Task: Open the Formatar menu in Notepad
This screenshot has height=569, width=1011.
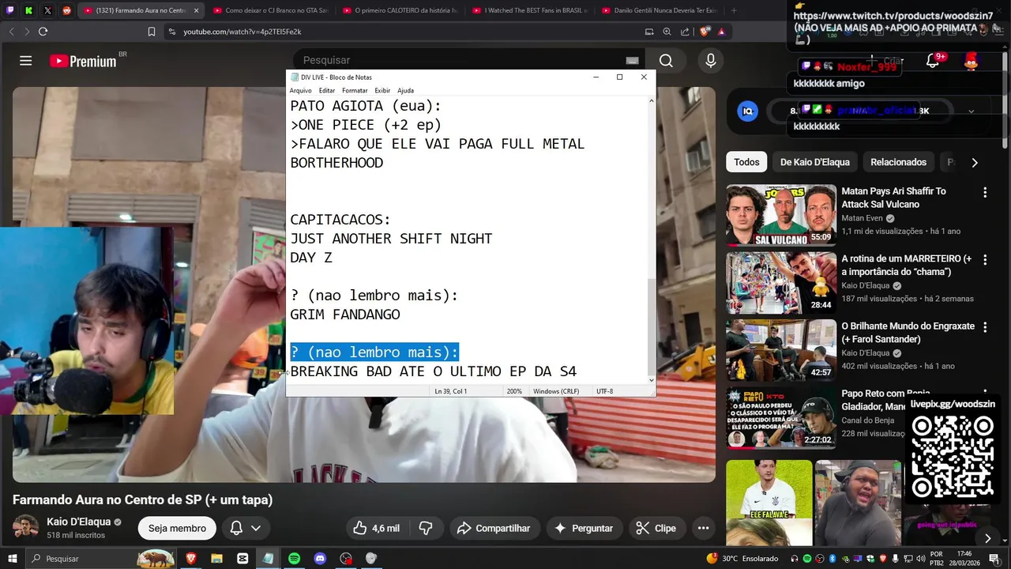Action: click(355, 90)
